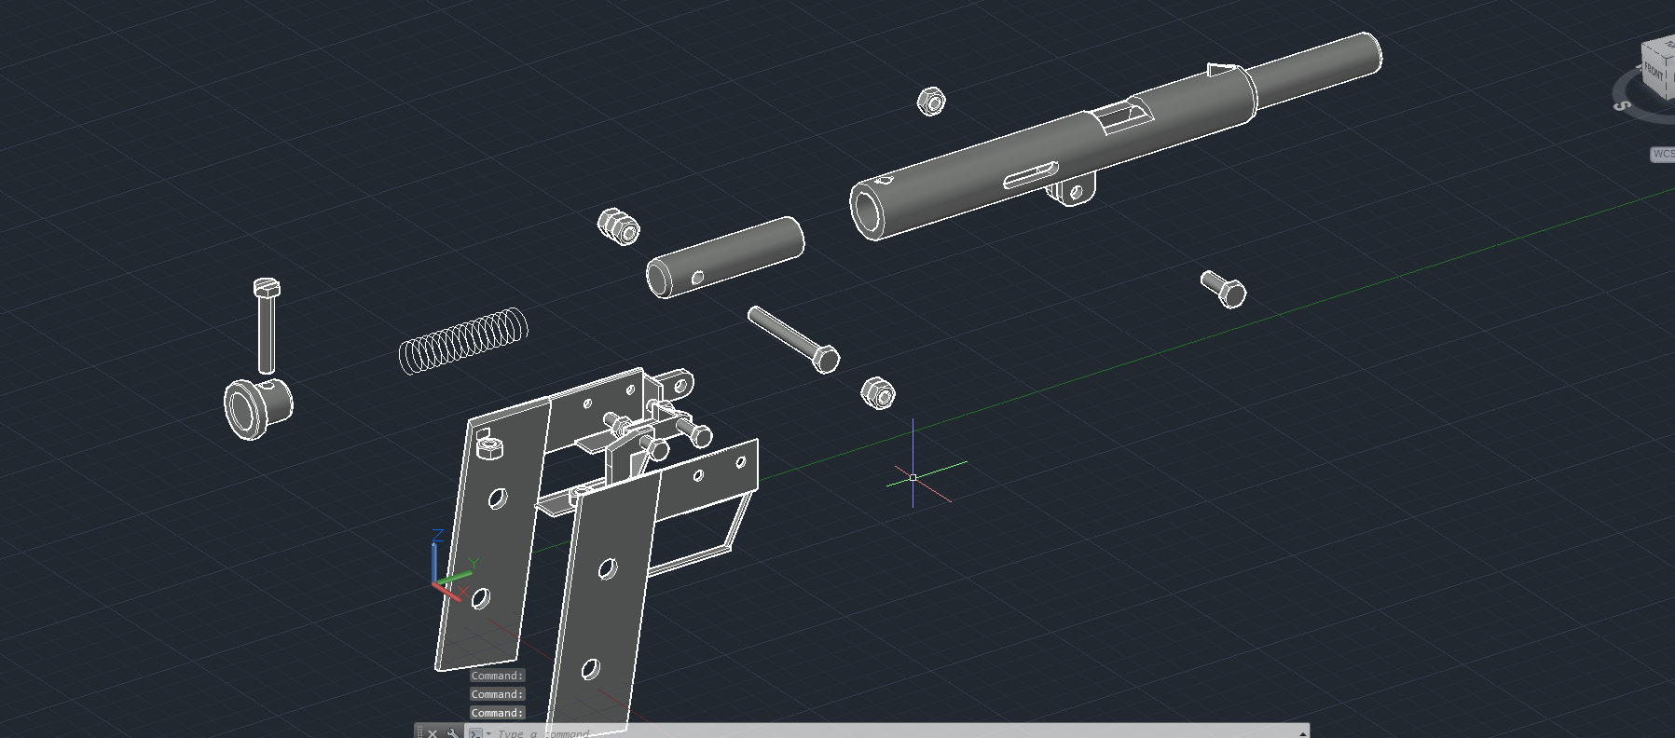1675x738 pixels.
Task: Select the hex nut above the barrel
Action: click(x=931, y=102)
